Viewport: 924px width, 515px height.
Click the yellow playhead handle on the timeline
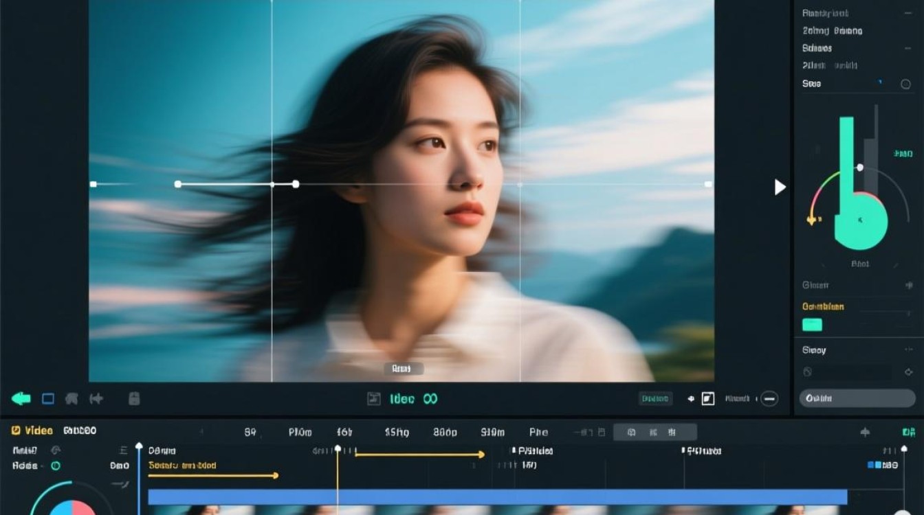(338, 448)
